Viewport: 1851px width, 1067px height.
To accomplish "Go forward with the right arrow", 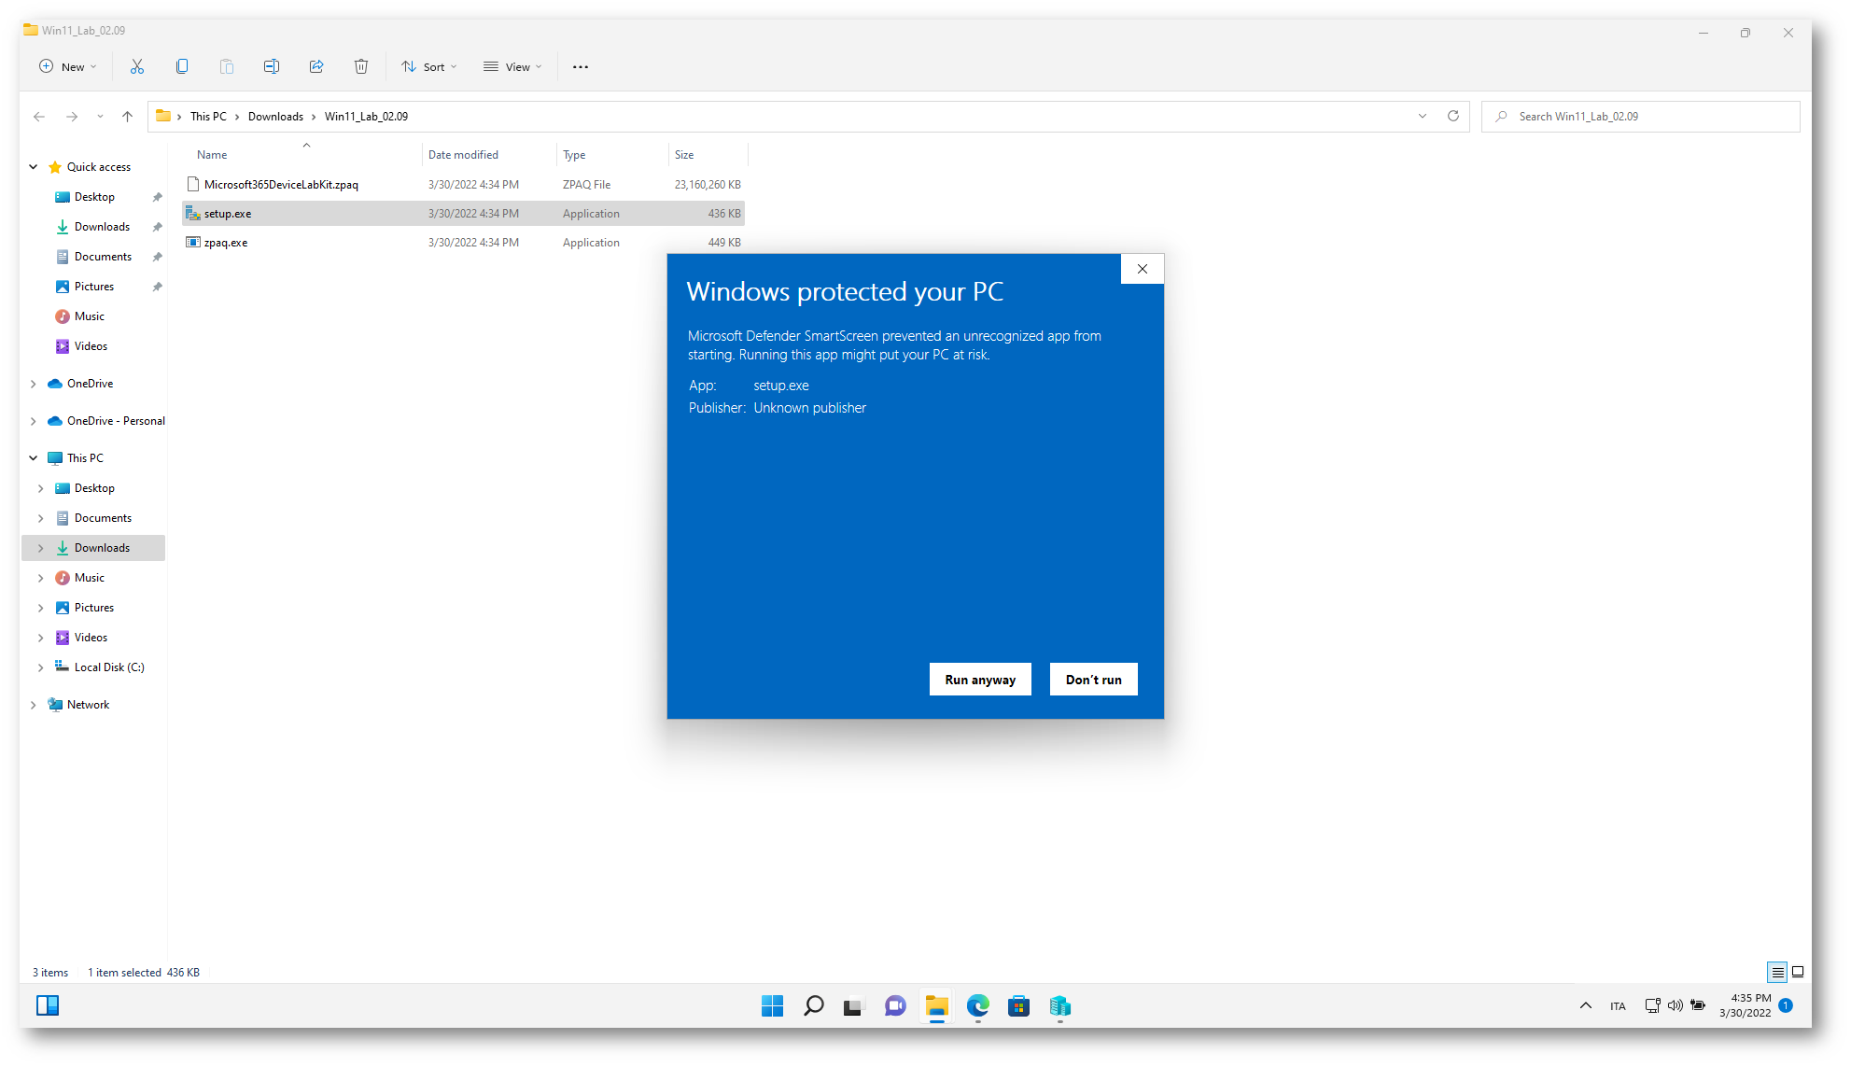I will [x=72, y=117].
